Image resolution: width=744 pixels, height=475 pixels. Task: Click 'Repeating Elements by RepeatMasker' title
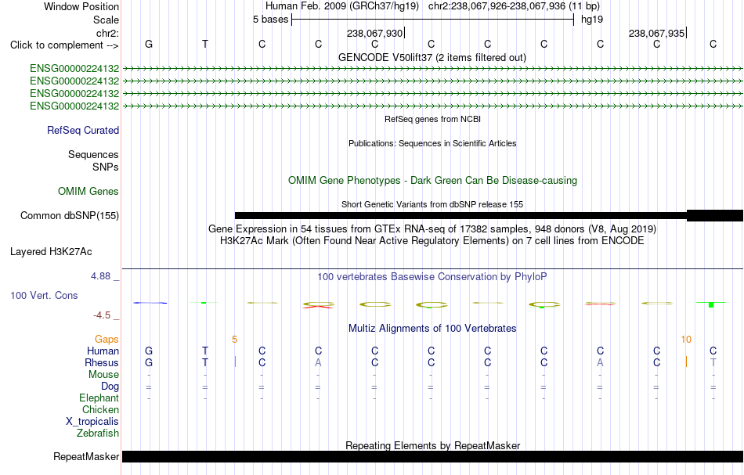click(x=432, y=445)
